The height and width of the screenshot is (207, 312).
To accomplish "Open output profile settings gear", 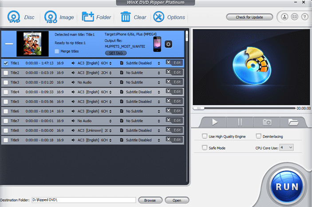I will [168, 44].
